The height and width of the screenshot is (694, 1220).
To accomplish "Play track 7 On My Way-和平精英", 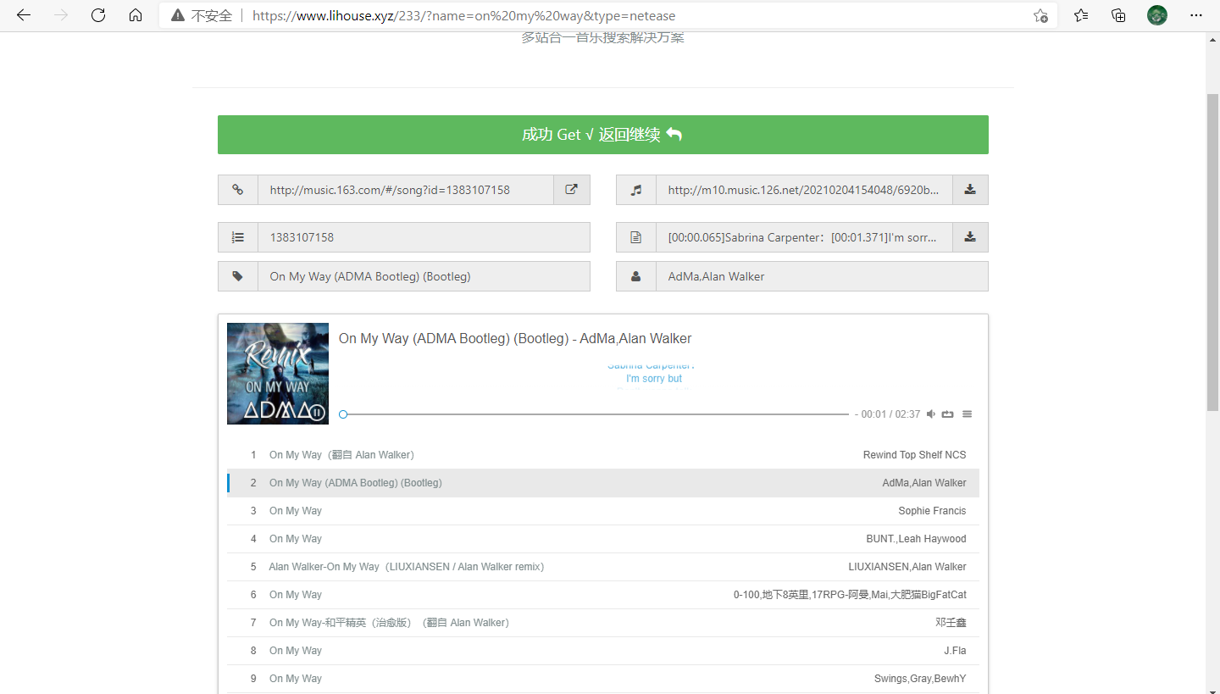I will [603, 623].
